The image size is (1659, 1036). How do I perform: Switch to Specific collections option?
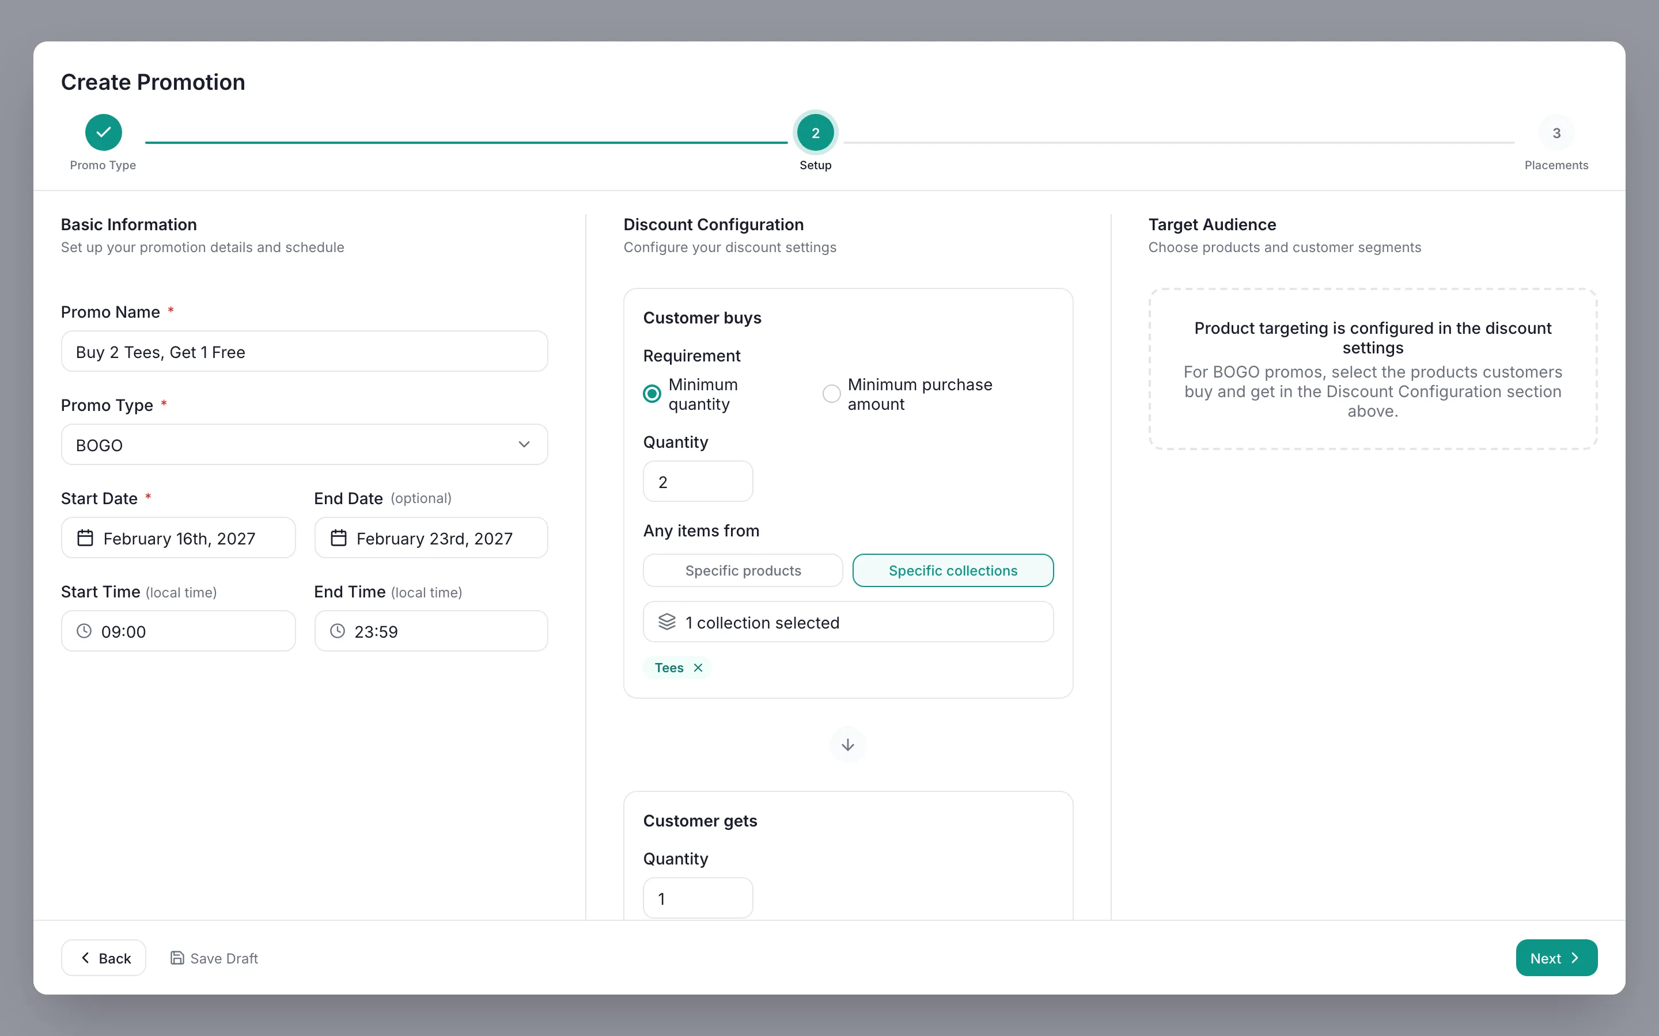pyautogui.click(x=953, y=570)
